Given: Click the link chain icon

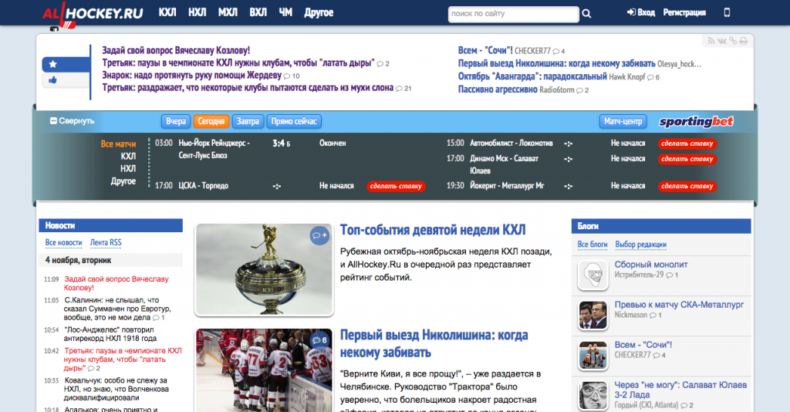Looking at the screenshot, I should pyautogui.click(x=733, y=41).
